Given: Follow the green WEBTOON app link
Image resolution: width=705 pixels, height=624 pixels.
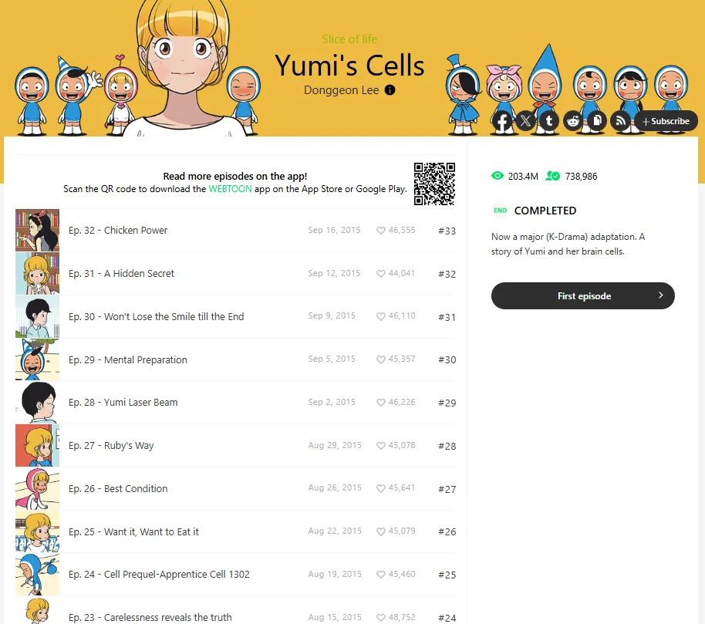Looking at the screenshot, I should coord(230,189).
